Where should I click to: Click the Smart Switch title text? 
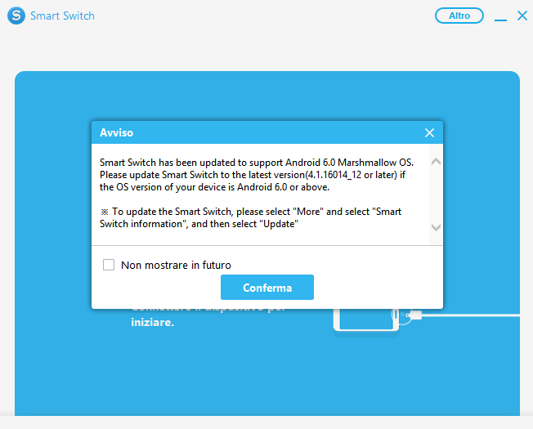coord(63,16)
